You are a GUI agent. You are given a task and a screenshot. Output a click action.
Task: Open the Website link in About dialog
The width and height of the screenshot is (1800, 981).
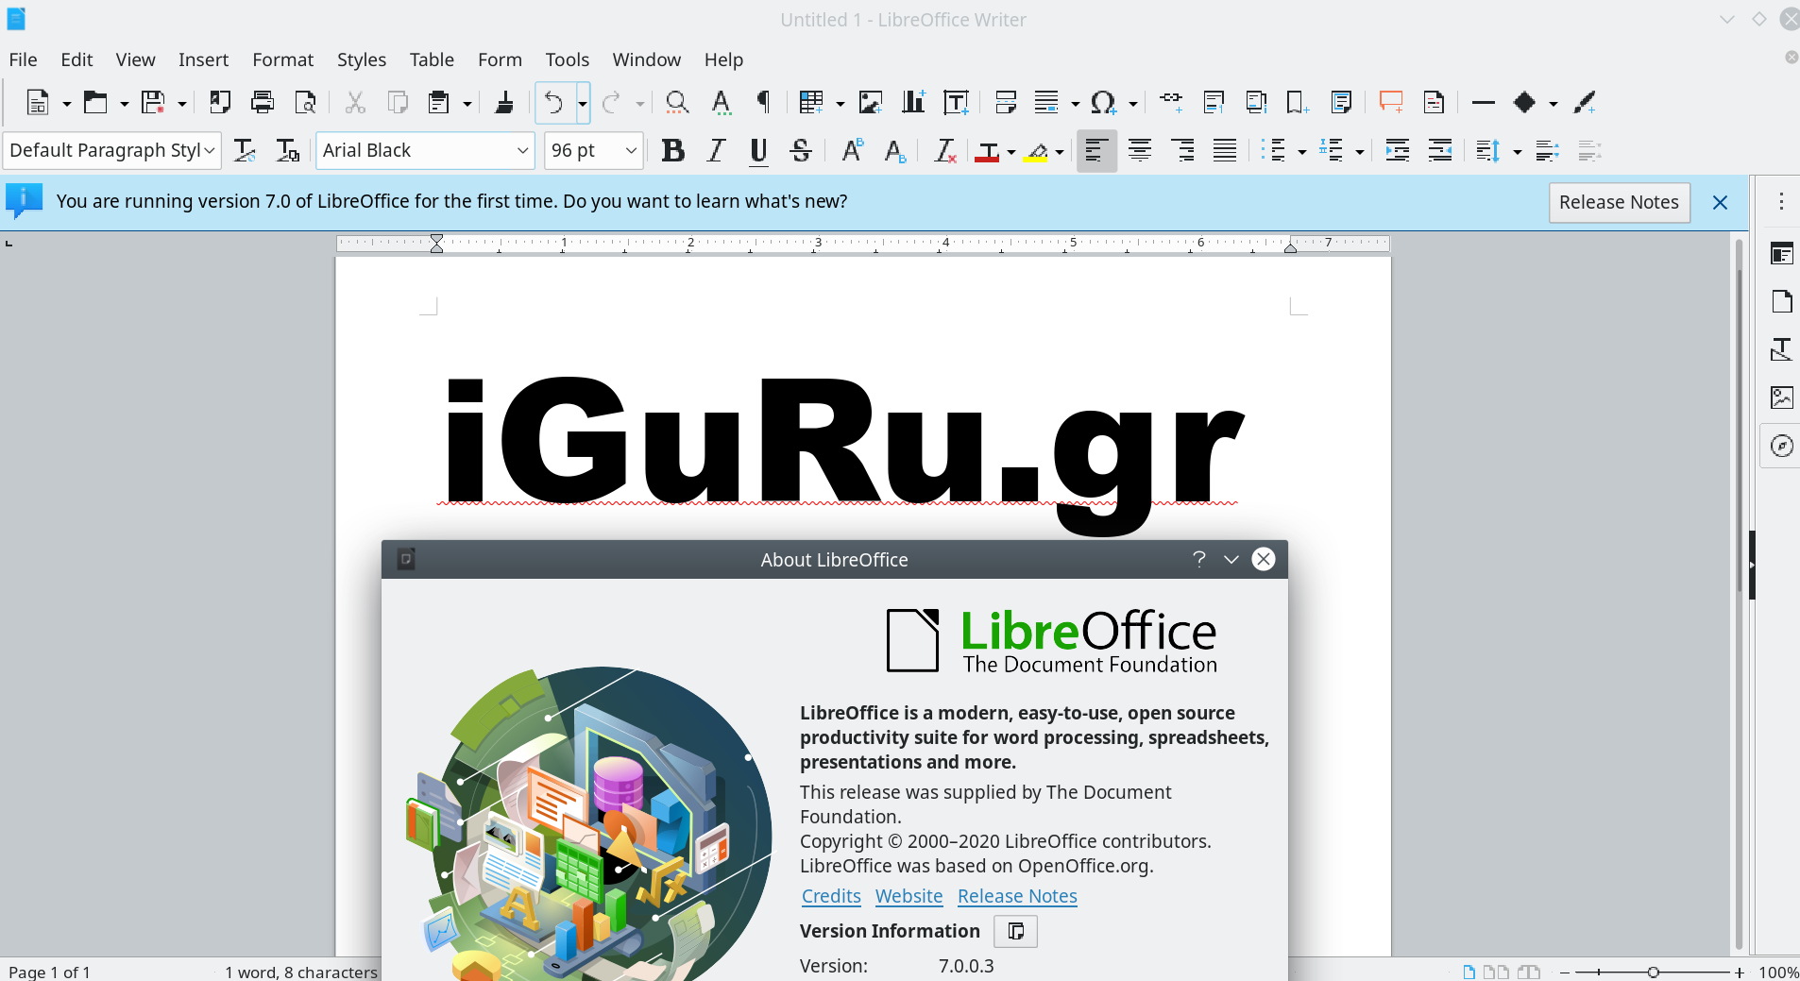pos(908,896)
